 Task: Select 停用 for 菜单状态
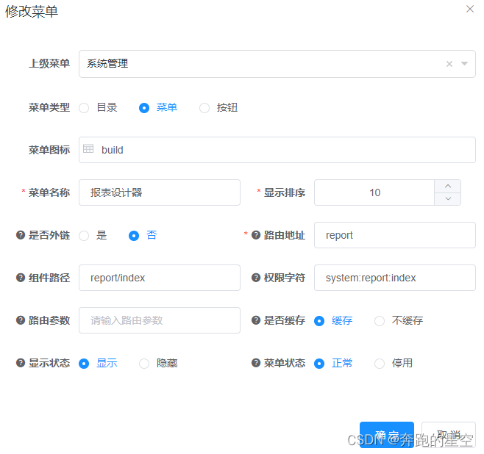point(394,363)
